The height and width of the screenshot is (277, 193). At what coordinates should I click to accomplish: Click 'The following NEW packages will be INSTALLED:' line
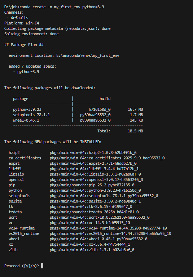pos(53,142)
